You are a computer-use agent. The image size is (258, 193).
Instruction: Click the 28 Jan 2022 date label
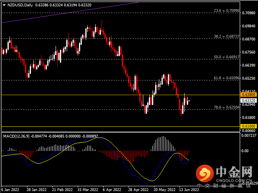[37, 190]
